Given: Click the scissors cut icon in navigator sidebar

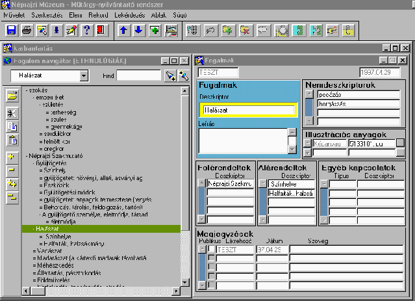Looking at the screenshot, I should (x=12, y=112).
